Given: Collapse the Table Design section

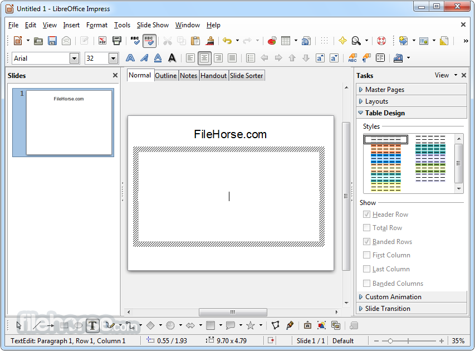Looking at the screenshot, I should tap(412, 113).
